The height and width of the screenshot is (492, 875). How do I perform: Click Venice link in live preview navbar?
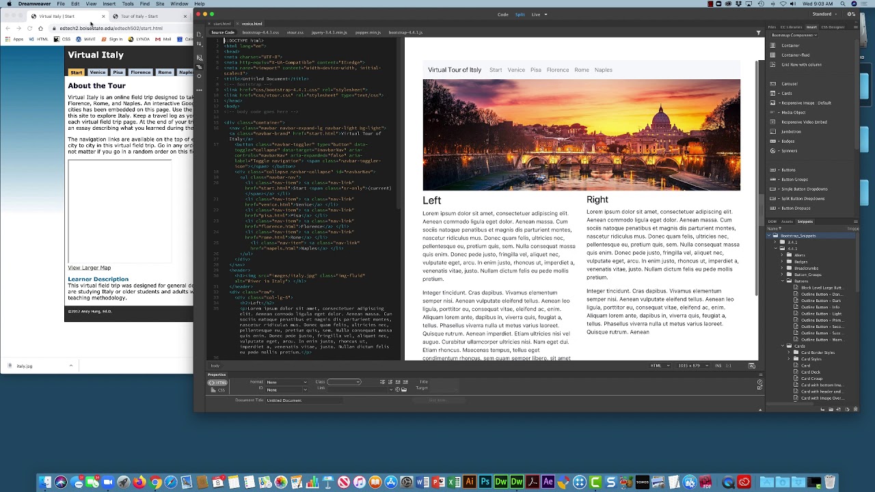click(516, 70)
